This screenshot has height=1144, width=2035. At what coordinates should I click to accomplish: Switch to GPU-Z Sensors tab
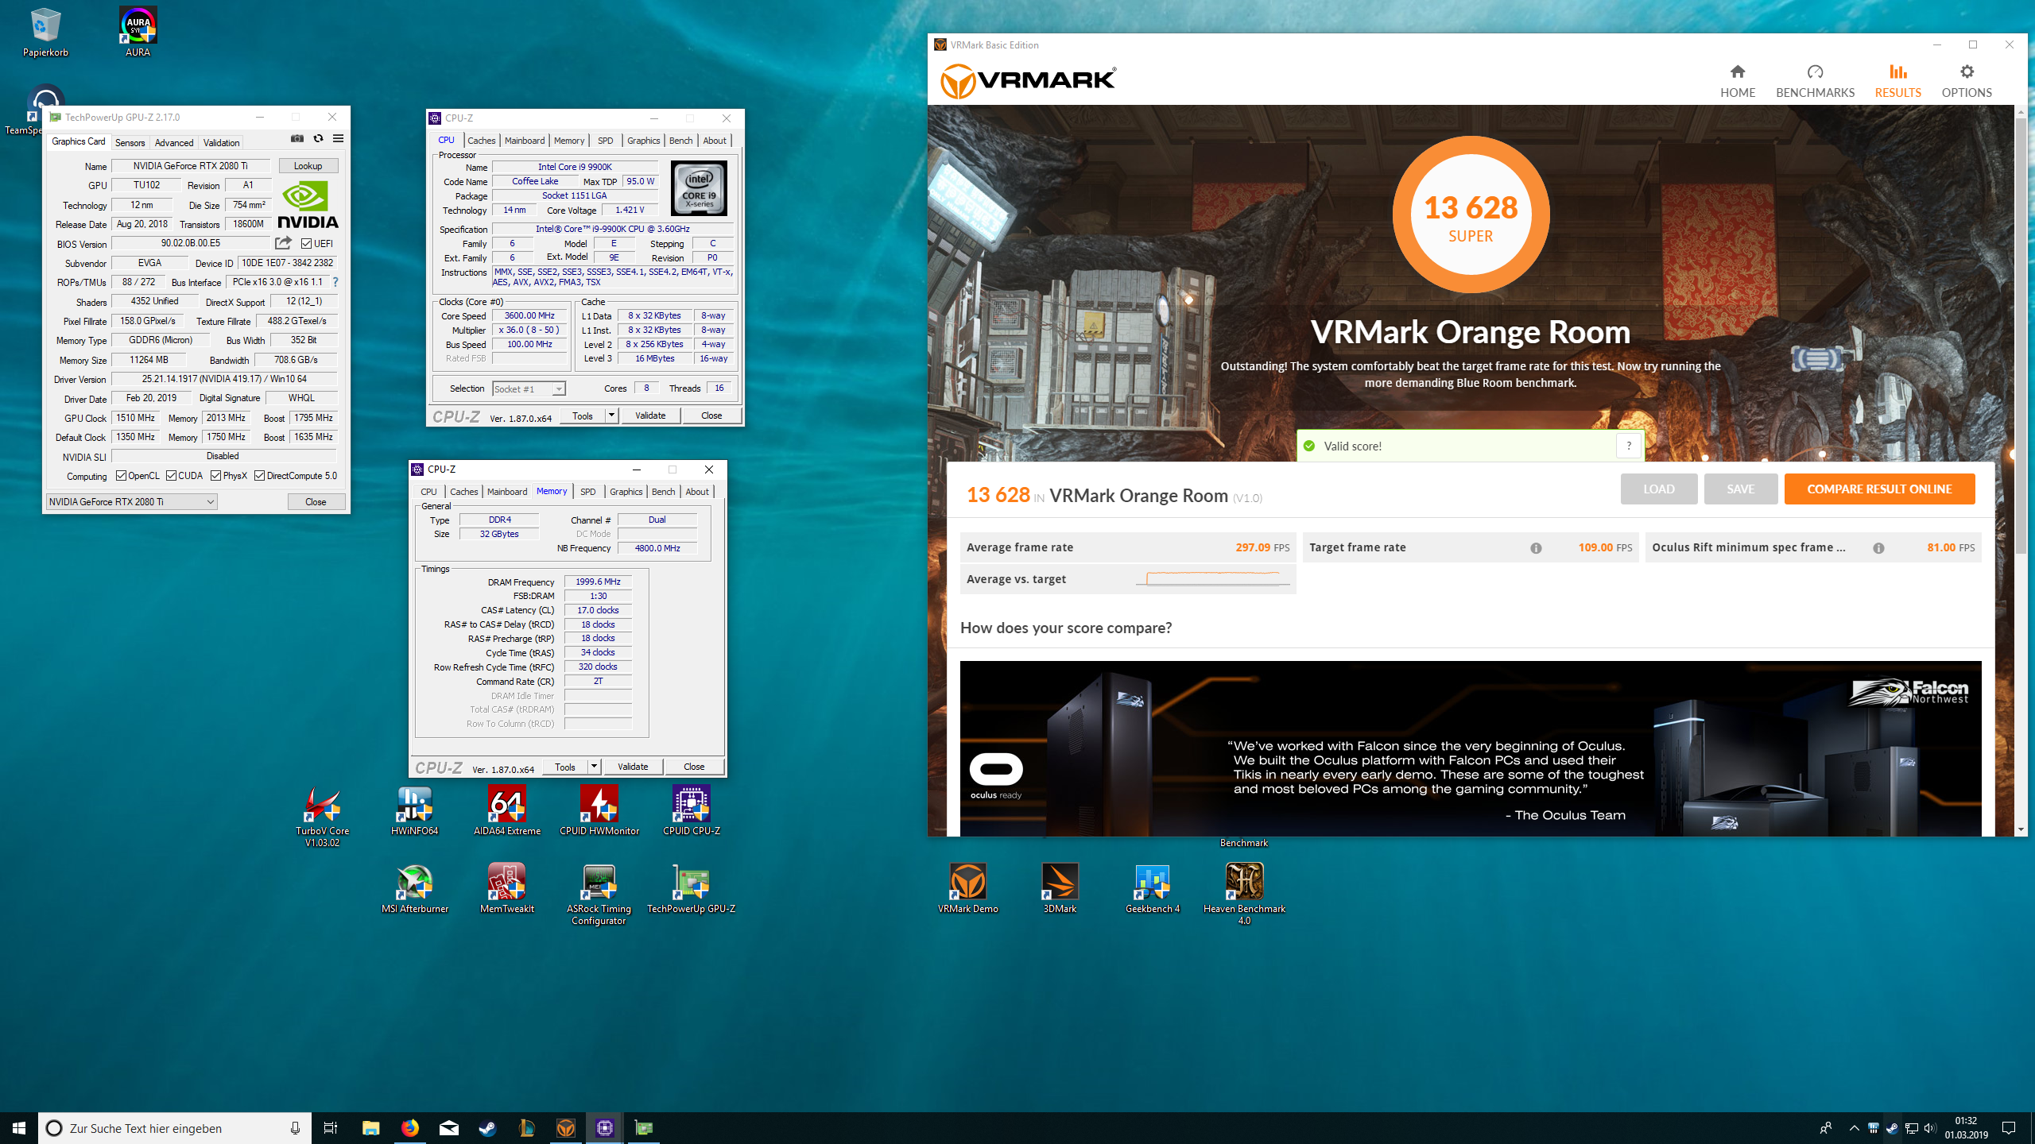coord(130,143)
